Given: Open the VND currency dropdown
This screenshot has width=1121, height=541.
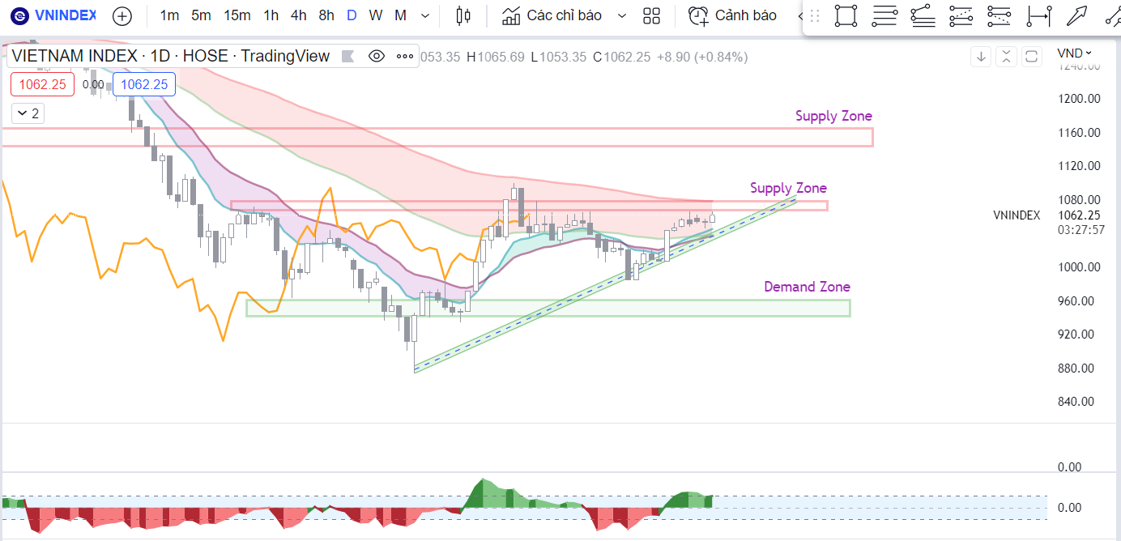Looking at the screenshot, I should pyautogui.click(x=1074, y=53).
